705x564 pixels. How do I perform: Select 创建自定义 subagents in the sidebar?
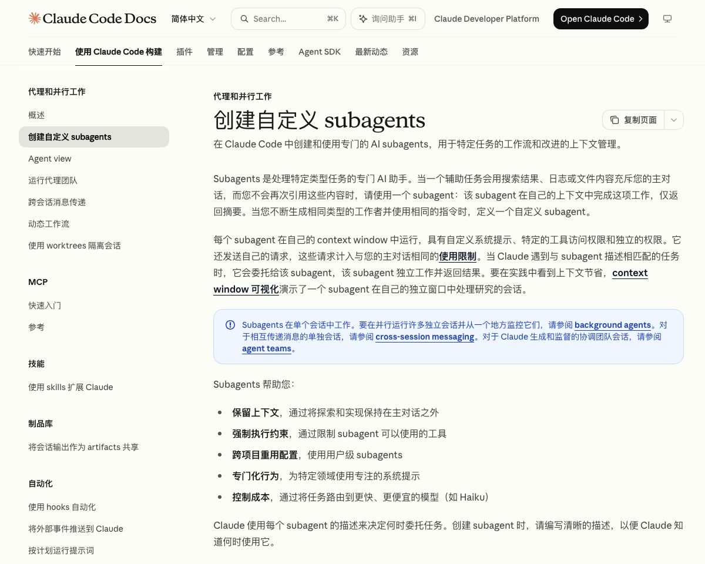(x=94, y=137)
